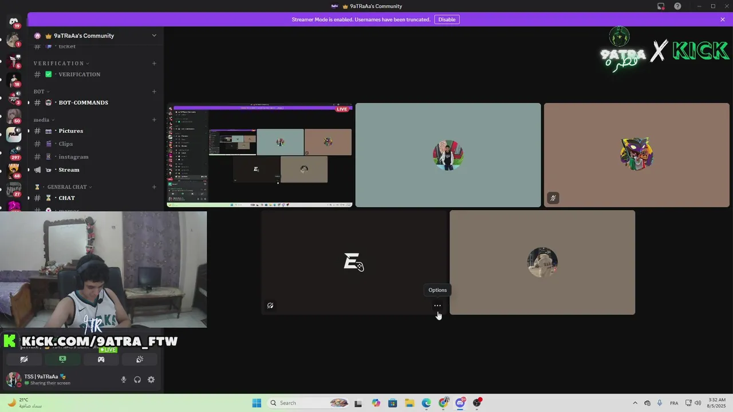Open server icon with 297 badge
The image size is (733, 412).
[14, 152]
